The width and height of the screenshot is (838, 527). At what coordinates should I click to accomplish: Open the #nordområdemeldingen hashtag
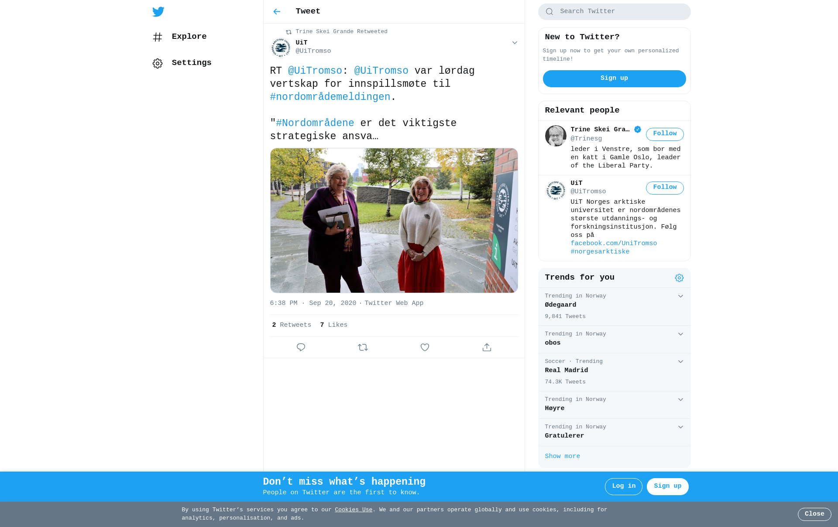pos(330,97)
